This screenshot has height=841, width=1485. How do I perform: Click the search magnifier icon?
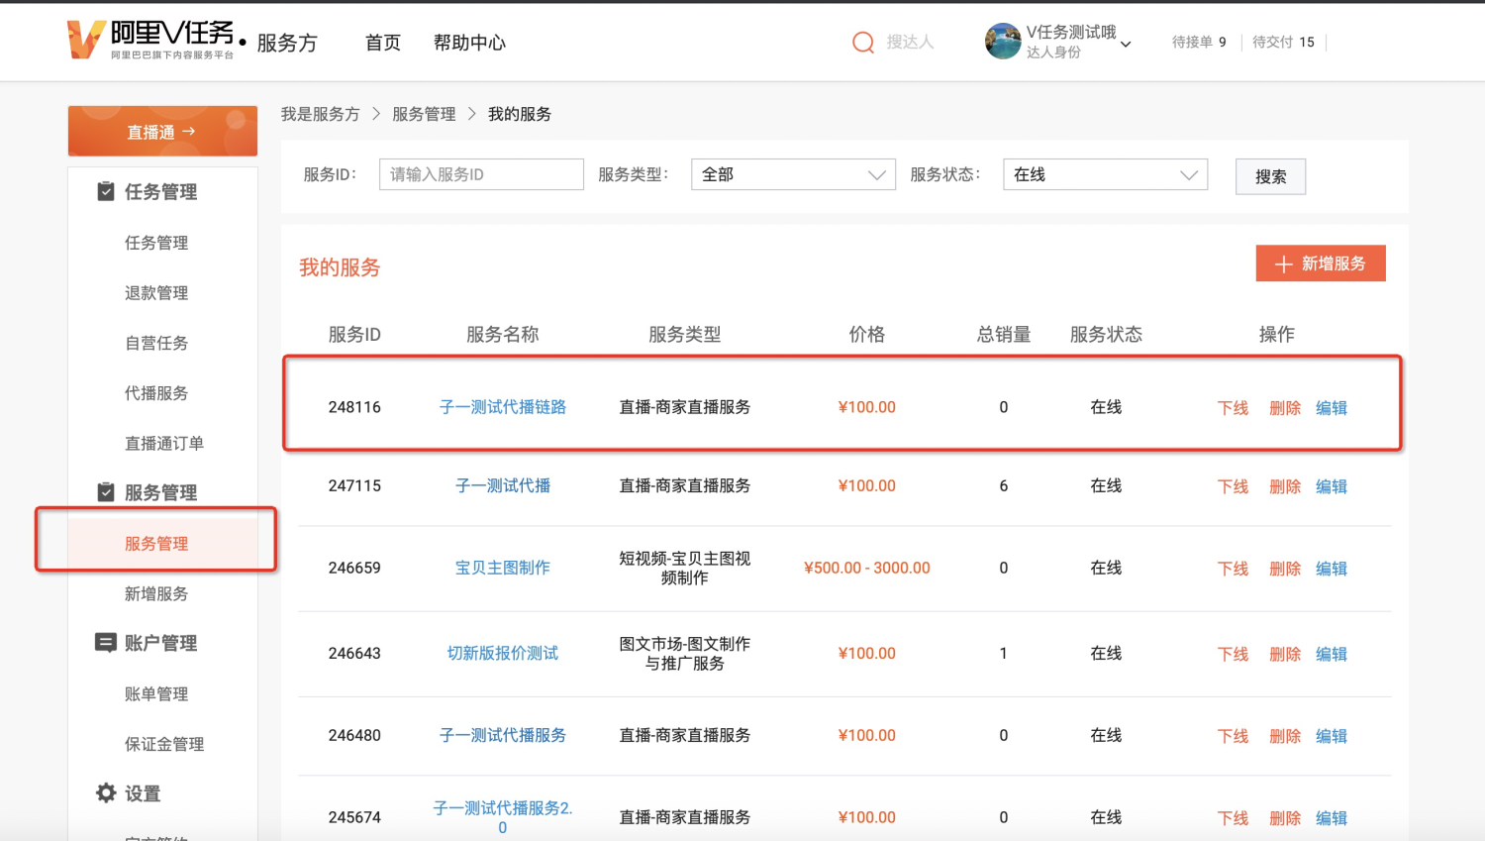coord(863,43)
